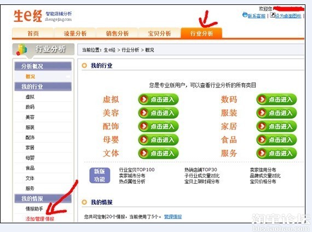This screenshot has height=232, width=312.
Task: Enter the 美容 category with 点击进入
Action: tap(158, 113)
